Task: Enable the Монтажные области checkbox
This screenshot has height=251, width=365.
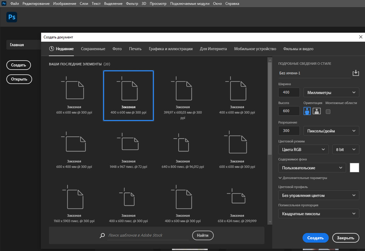Action: click(328, 112)
